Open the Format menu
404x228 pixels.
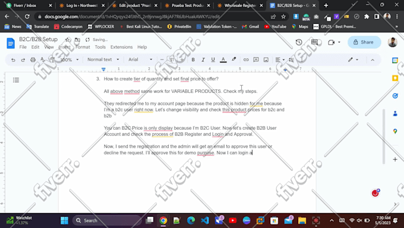tap(83, 47)
